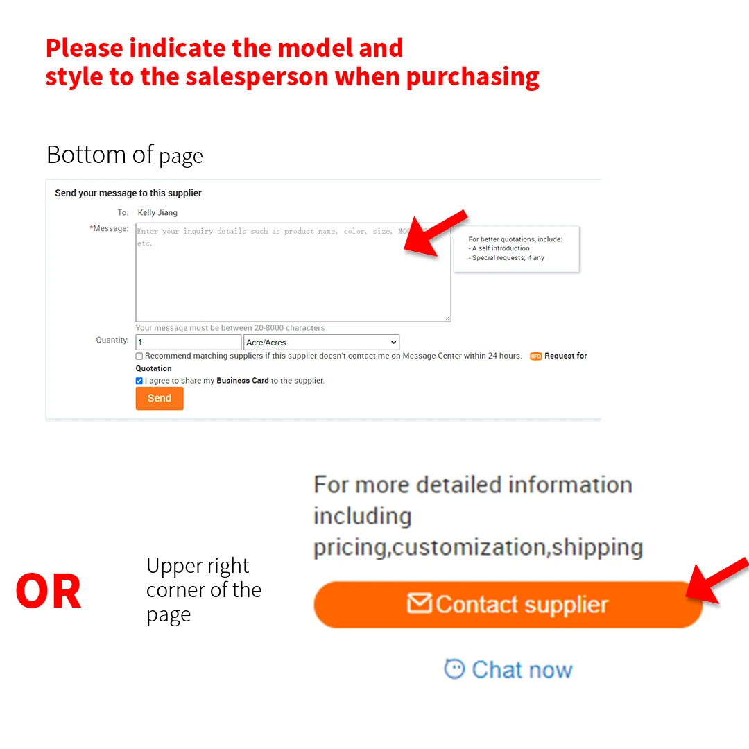This screenshot has width=749, height=749.
Task: Click the orange Send button
Action: point(160,398)
